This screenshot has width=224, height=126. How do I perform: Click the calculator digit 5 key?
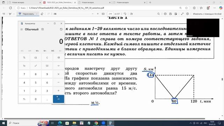(36, 83)
